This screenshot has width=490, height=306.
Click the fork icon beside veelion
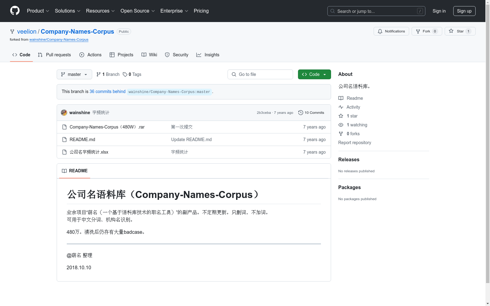coord(12,32)
